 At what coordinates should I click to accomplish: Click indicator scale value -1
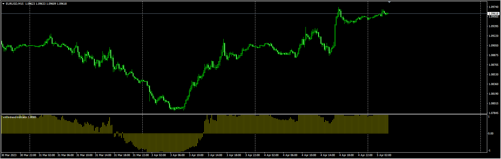coord(489,151)
